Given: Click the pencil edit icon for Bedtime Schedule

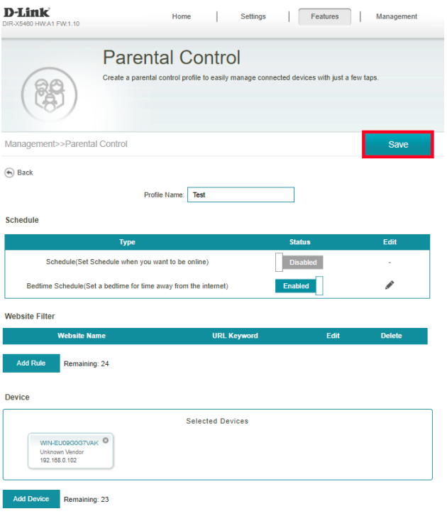Looking at the screenshot, I should pos(390,285).
